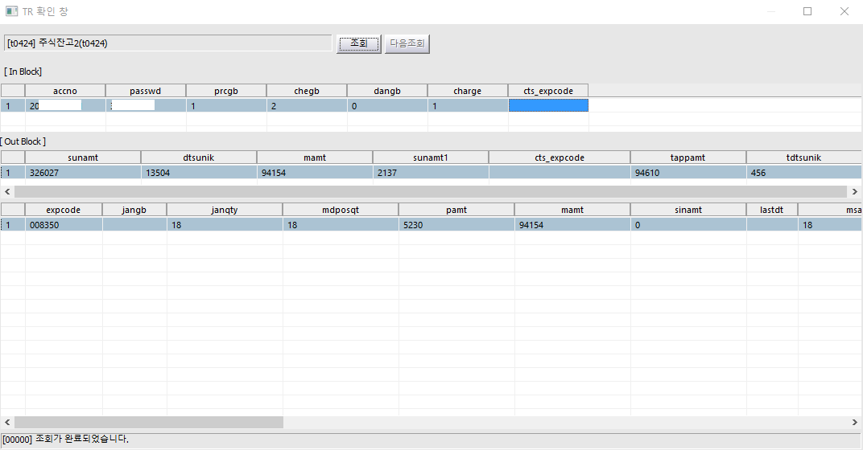Select the janqty value 18
This screenshot has height=450, width=863.
pyautogui.click(x=225, y=225)
